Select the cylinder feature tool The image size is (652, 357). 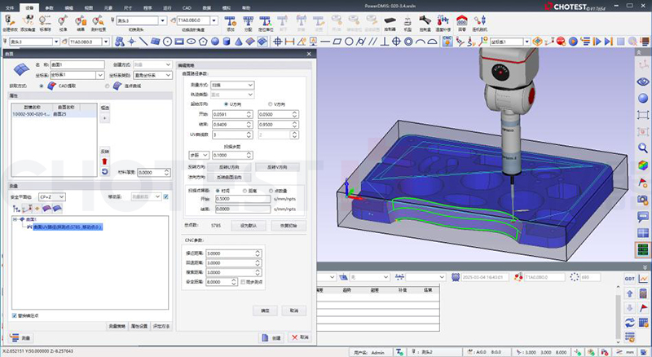point(227,42)
